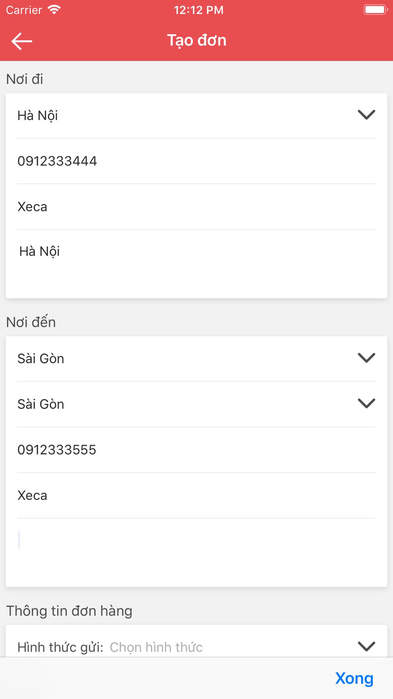Tap the Thông tin đơn hàng heading

[x=69, y=611]
